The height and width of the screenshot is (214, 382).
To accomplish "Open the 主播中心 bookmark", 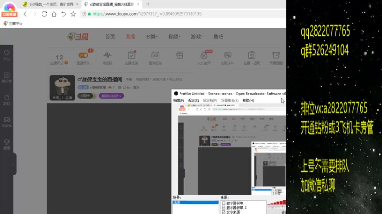I will pos(13,23).
